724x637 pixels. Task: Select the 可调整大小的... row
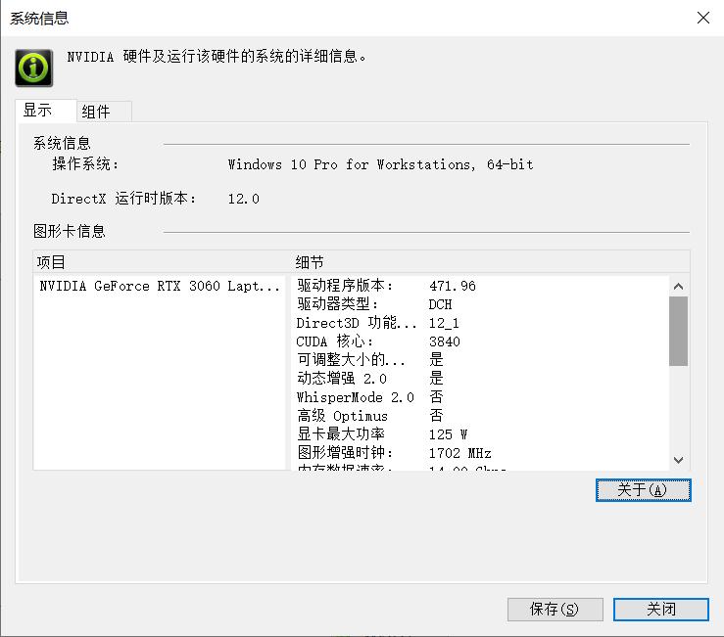(482, 360)
